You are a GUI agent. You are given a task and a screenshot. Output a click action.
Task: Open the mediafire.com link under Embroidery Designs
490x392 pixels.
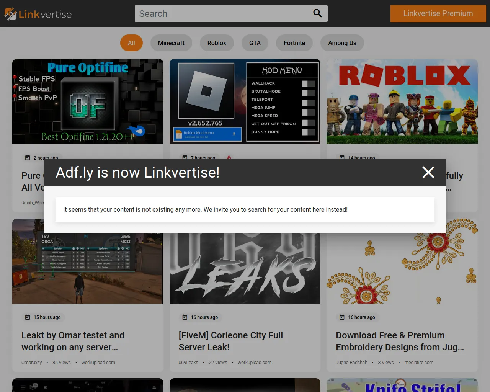(x=419, y=362)
